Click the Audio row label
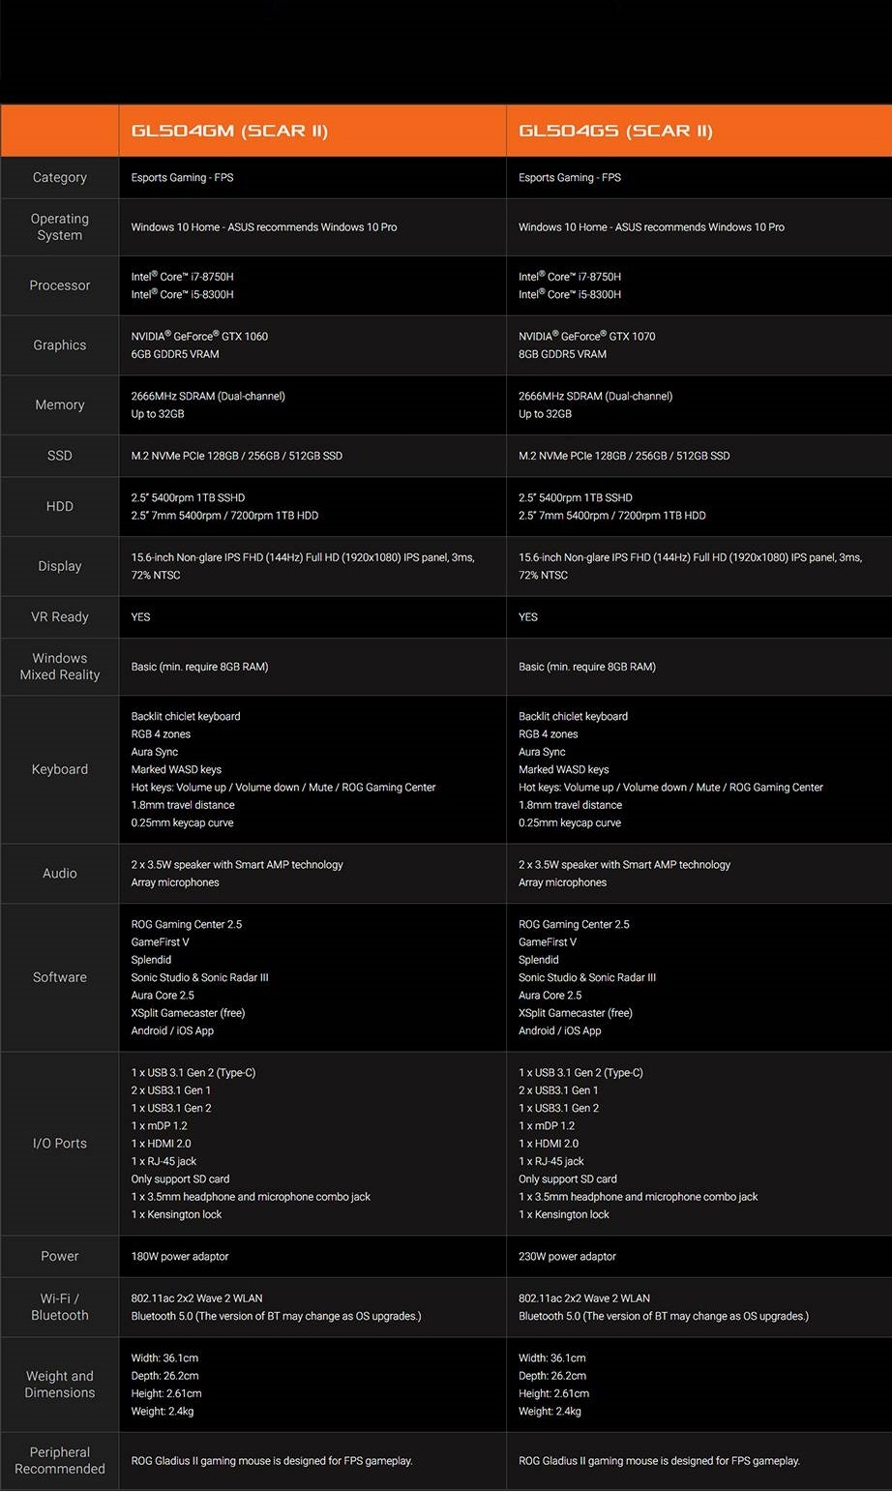The height and width of the screenshot is (1492, 892). [x=60, y=874]
